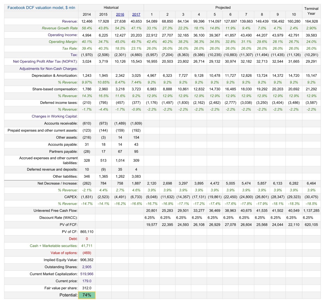
Task: Click the Terminal Year column header
Action: pyautogui.click(x=311, y=11)
